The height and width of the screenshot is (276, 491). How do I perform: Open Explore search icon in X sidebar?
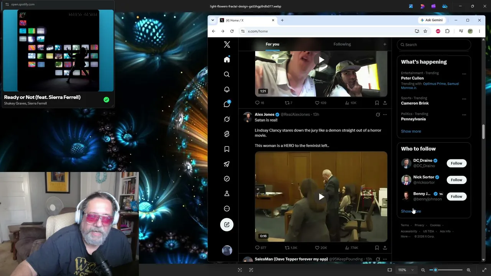(227, 74)
